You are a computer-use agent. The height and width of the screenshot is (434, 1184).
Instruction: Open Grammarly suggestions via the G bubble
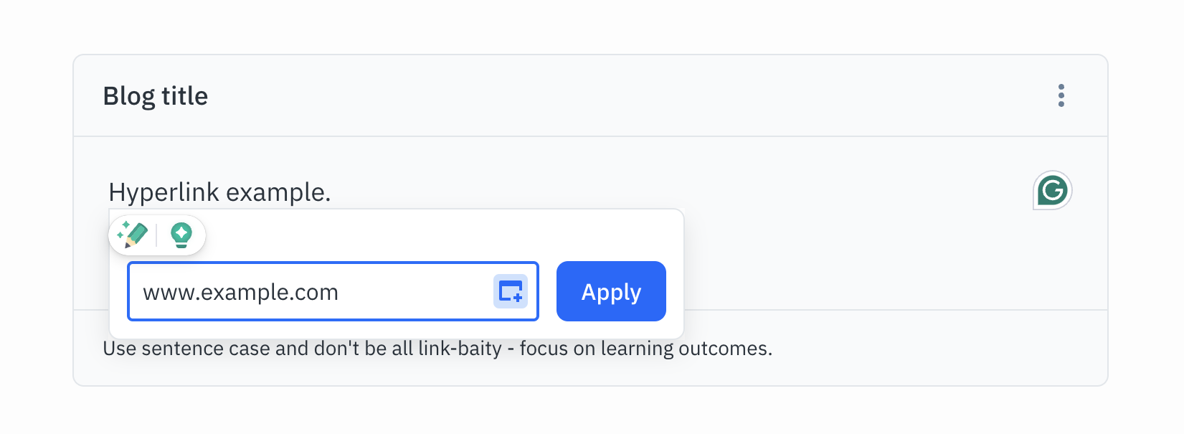[1052, 190]
